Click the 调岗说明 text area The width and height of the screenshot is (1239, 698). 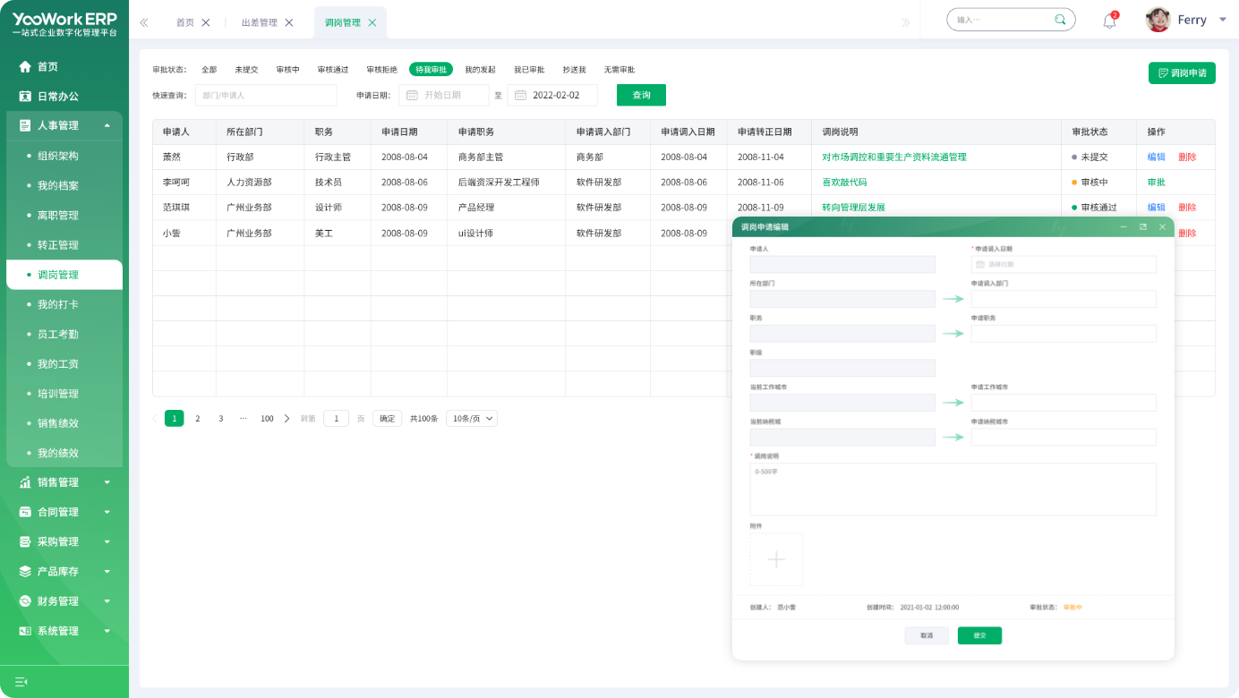[953, 489]
